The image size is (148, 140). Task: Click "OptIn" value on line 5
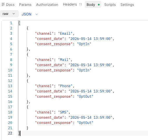pyautogui.click(x=84, y=44)
